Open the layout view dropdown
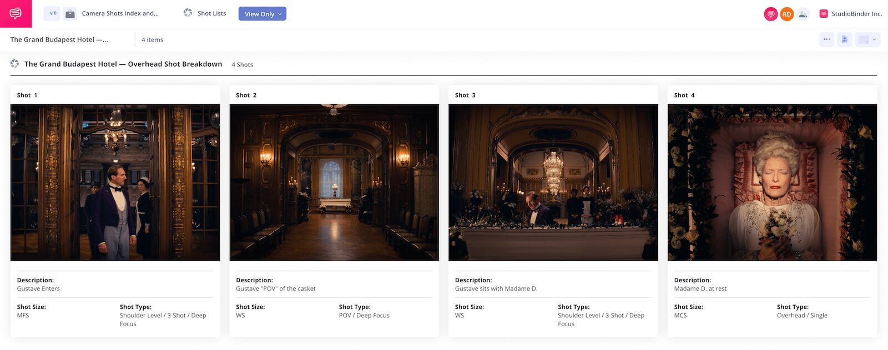 point(867,39)
